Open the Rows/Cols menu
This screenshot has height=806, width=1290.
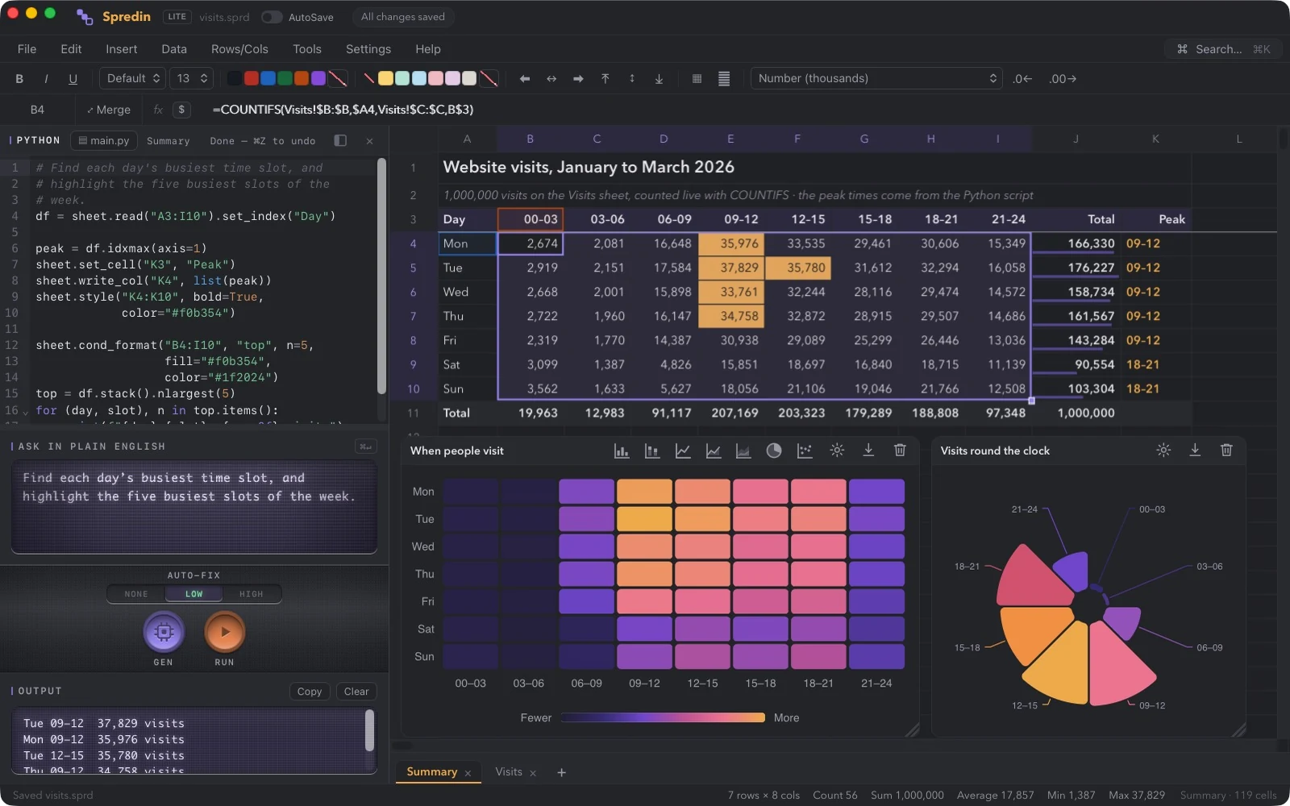[x=239, y=49]
